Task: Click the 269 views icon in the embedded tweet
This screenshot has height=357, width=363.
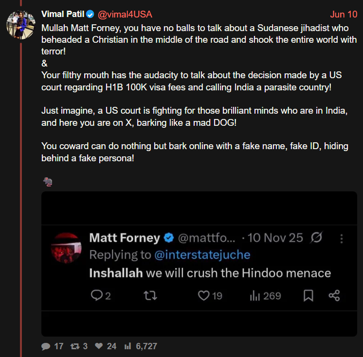Action: pos(255,295)
